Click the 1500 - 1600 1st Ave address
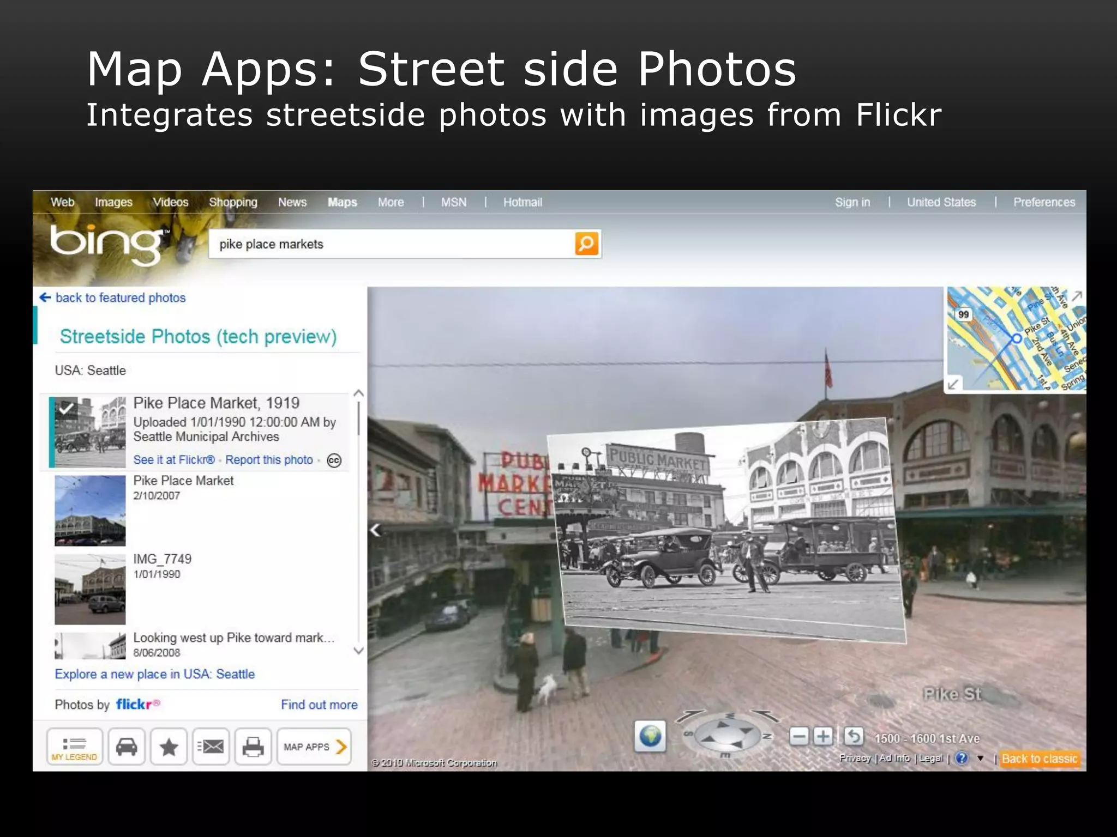1117x837 pixels. click(x=927, y=738)
